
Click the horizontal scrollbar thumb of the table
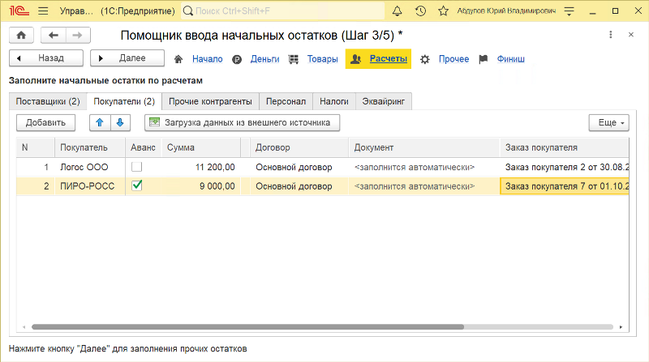point(247,327)
